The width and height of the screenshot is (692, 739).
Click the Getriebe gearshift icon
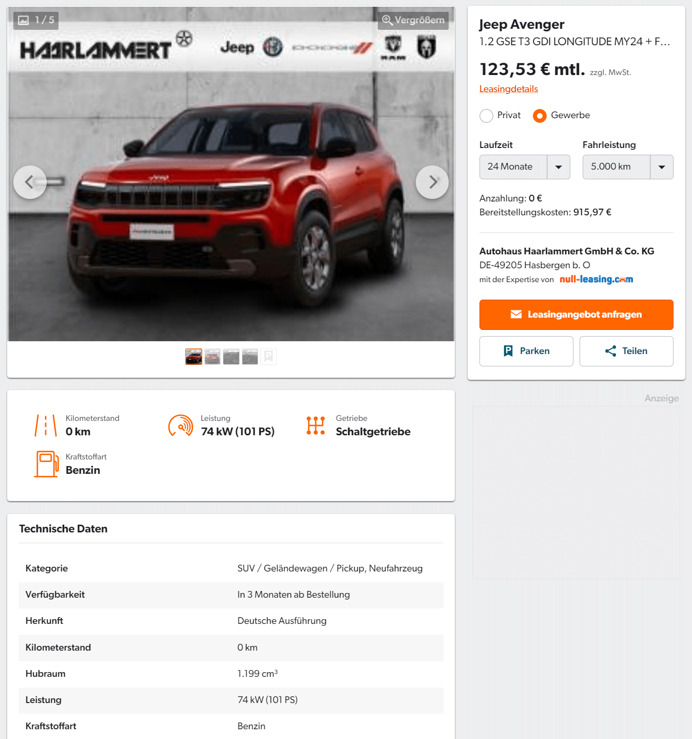(x=316, y=426)
